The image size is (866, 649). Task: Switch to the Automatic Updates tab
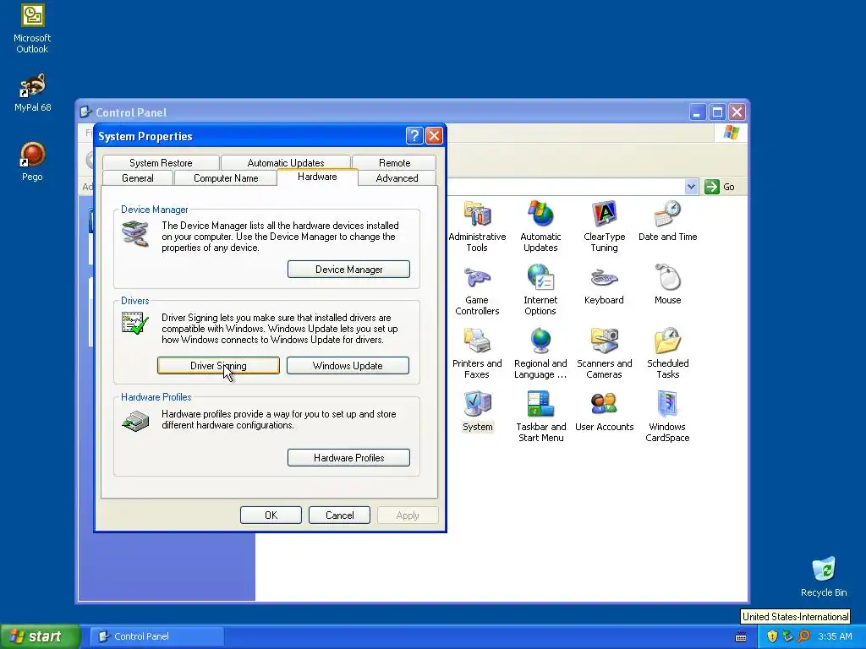click(286, 163)
